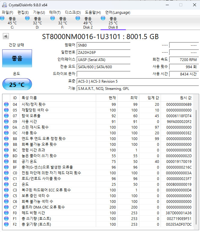Click blue status icon of attribute 07

pyautogui.click(x=6, y=116)
